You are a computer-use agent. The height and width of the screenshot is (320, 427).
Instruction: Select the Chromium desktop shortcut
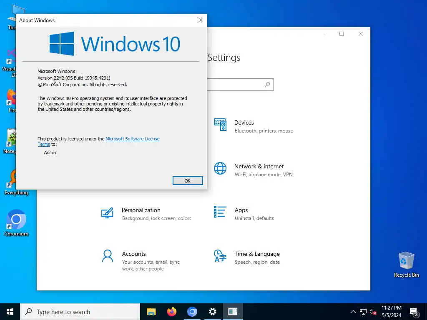coord(16,222)
